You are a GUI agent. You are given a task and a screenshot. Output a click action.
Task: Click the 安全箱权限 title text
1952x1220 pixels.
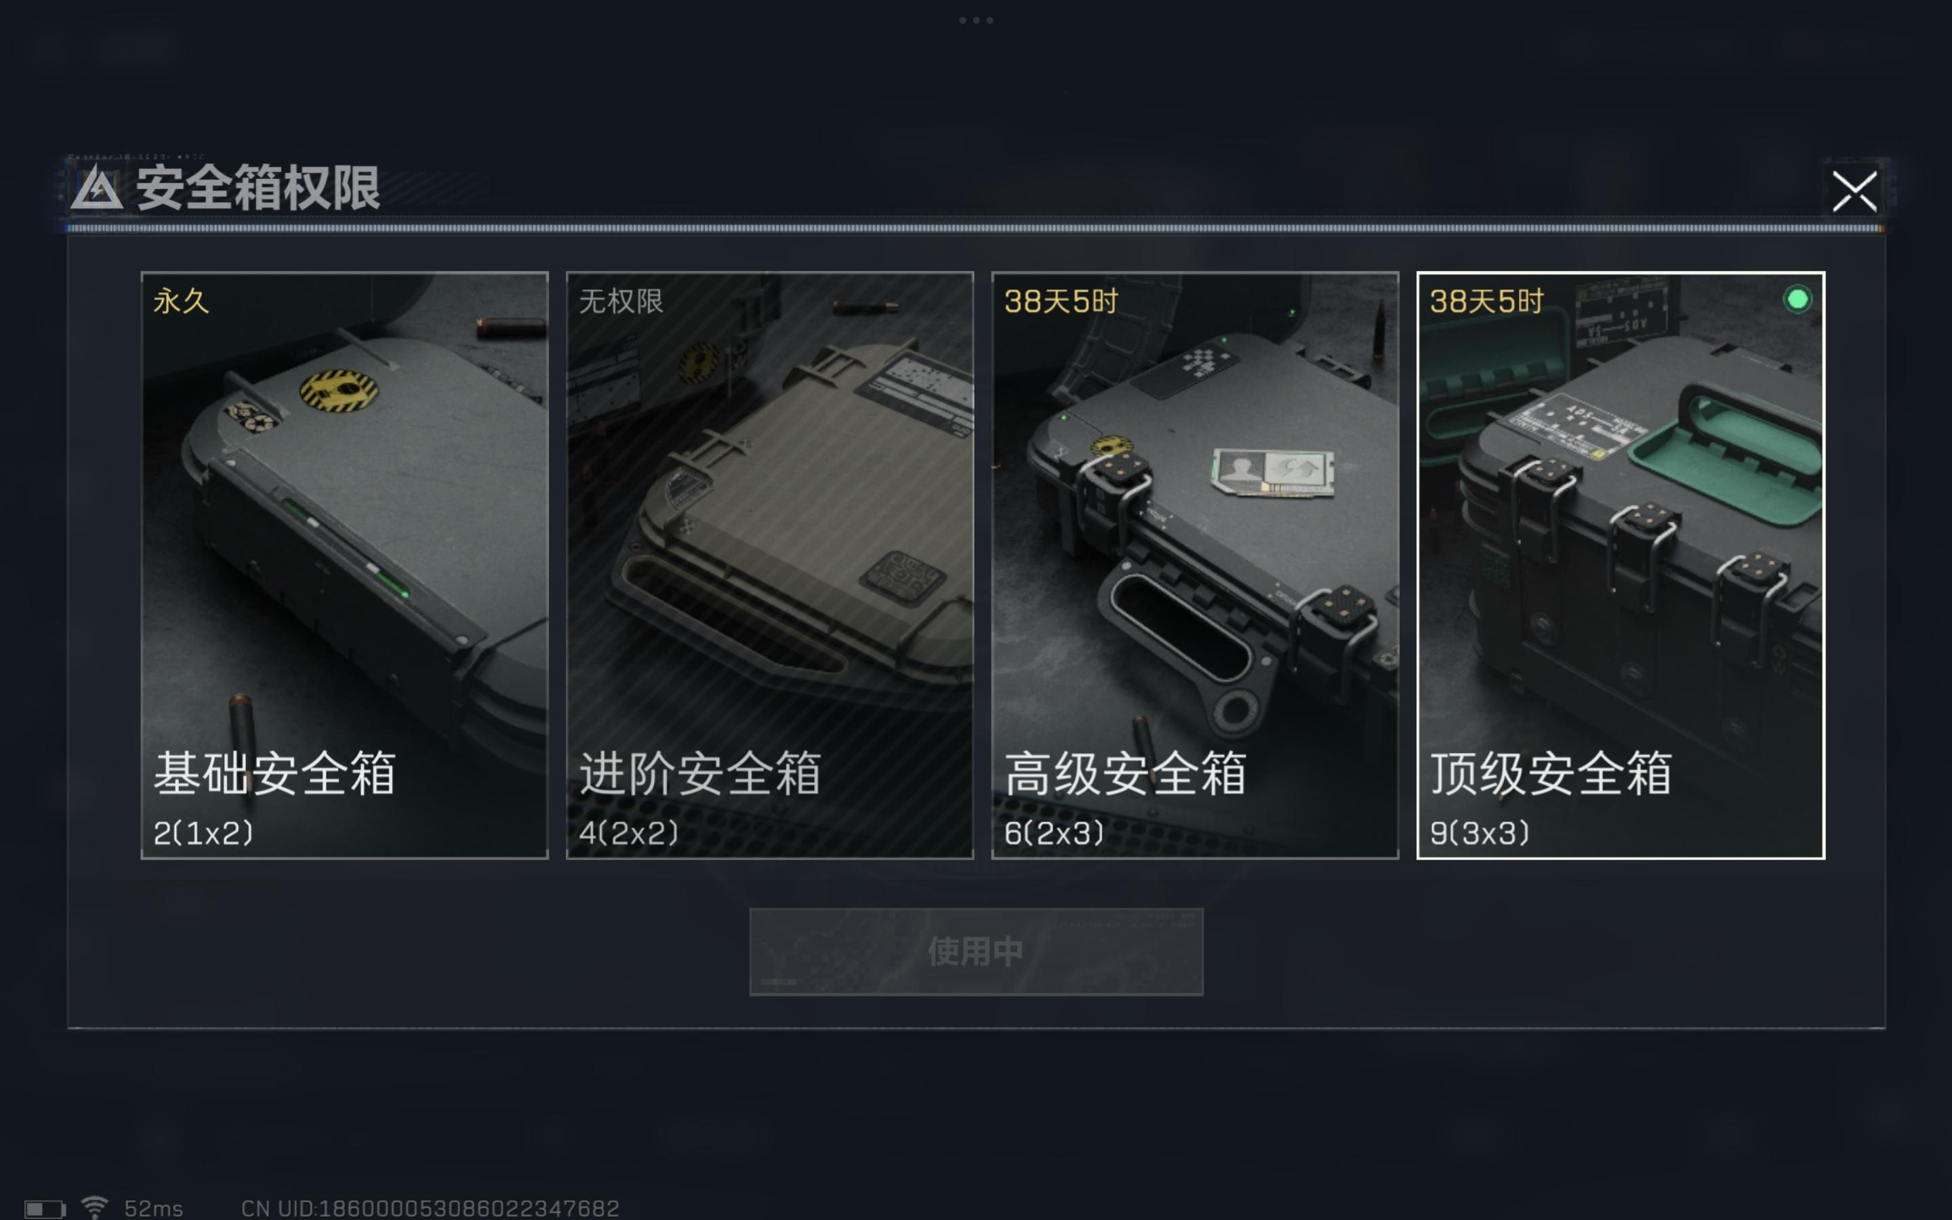258,188
